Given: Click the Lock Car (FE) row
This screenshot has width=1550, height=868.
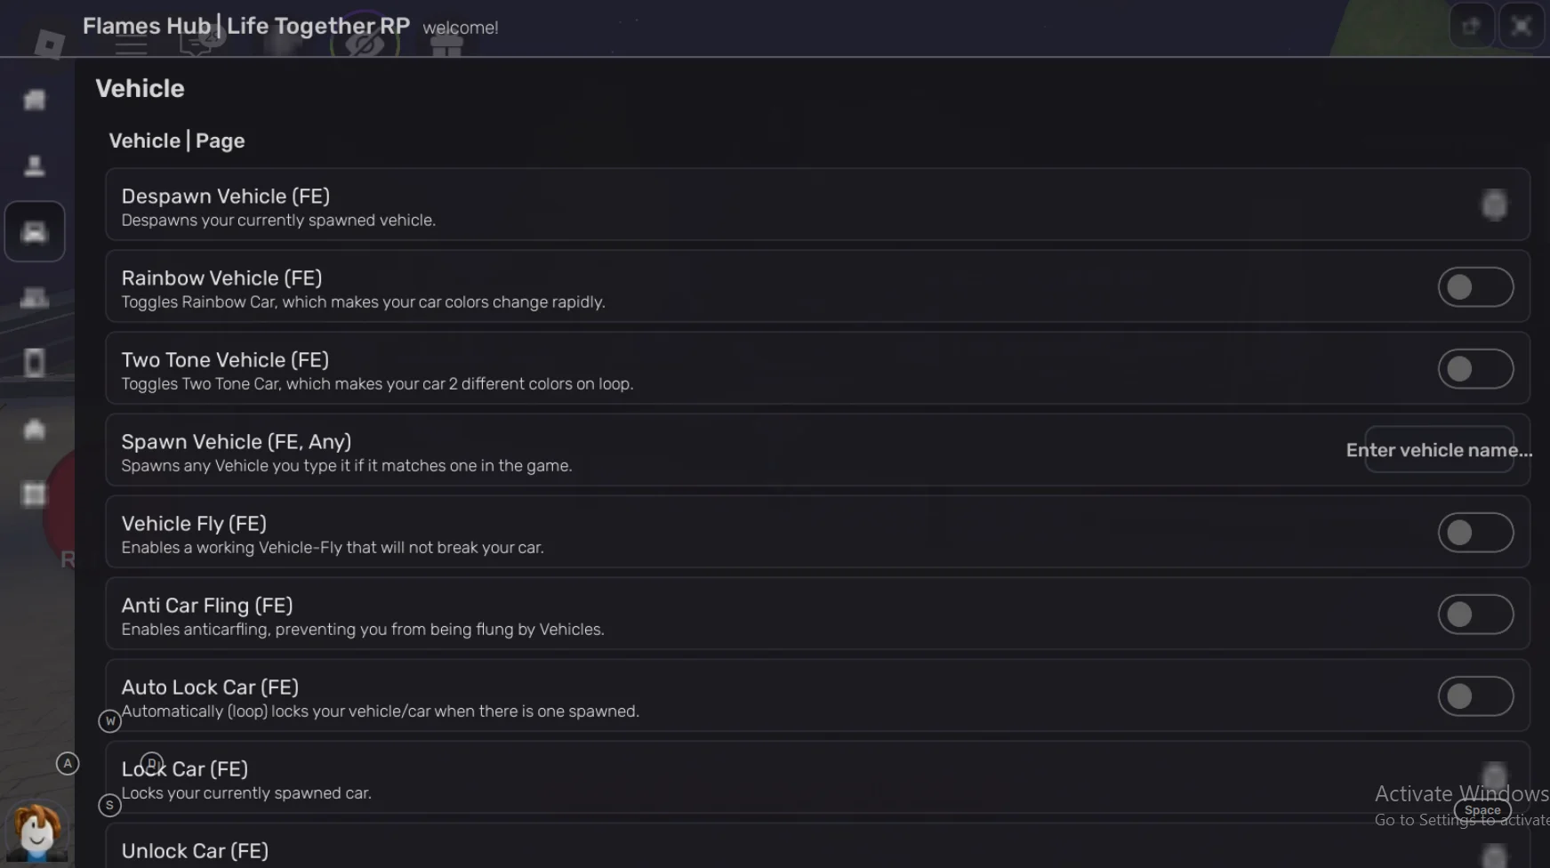Looking at the screenshot, I should tap(817, 777).
